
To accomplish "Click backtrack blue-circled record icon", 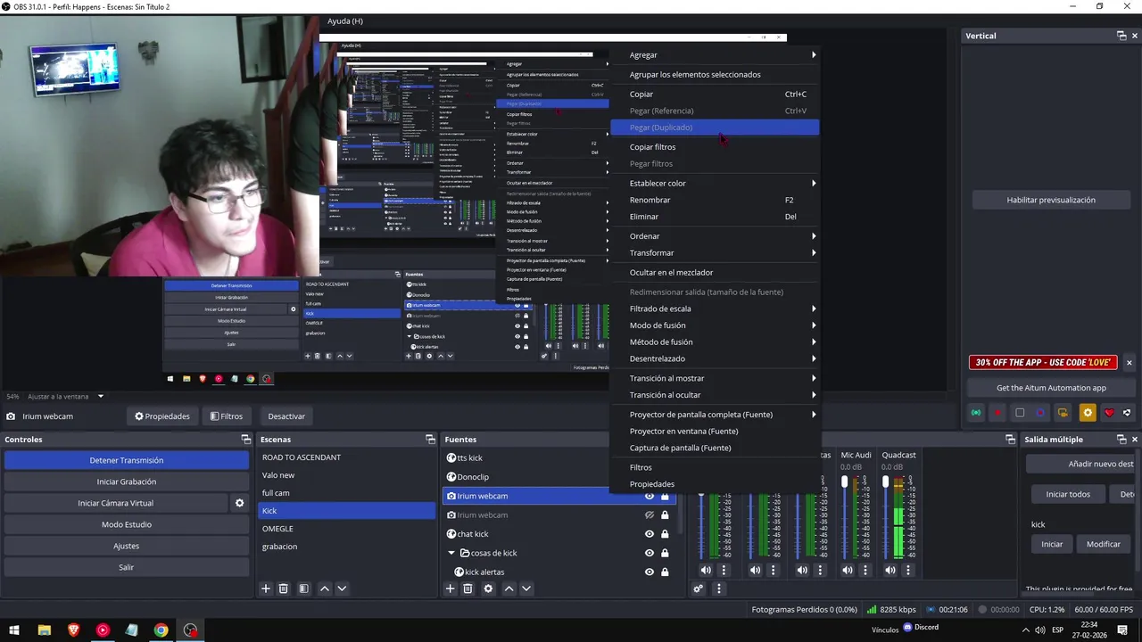I will tap(1040, 413).
